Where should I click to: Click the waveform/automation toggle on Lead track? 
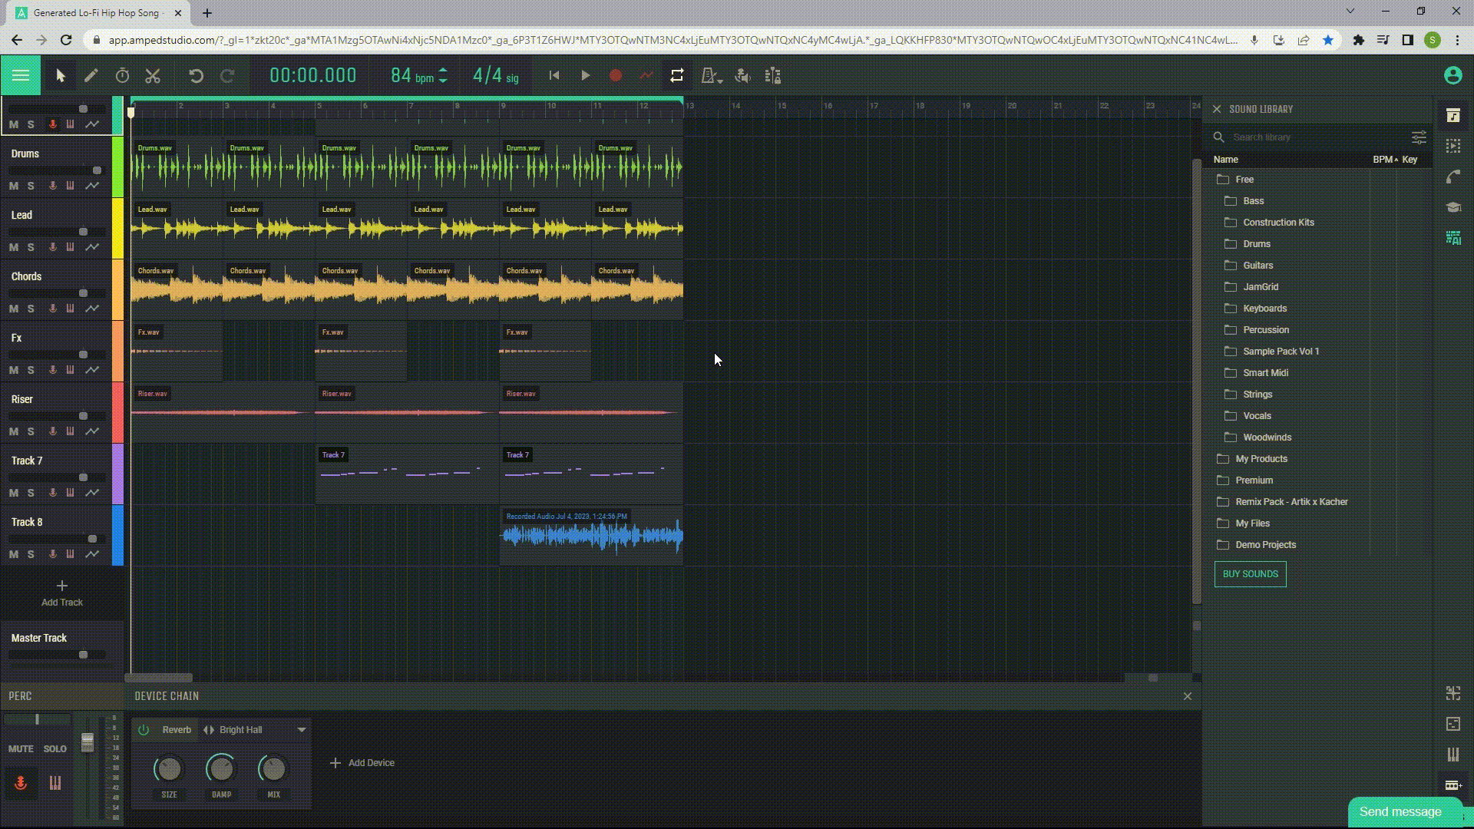pos(92,247)
